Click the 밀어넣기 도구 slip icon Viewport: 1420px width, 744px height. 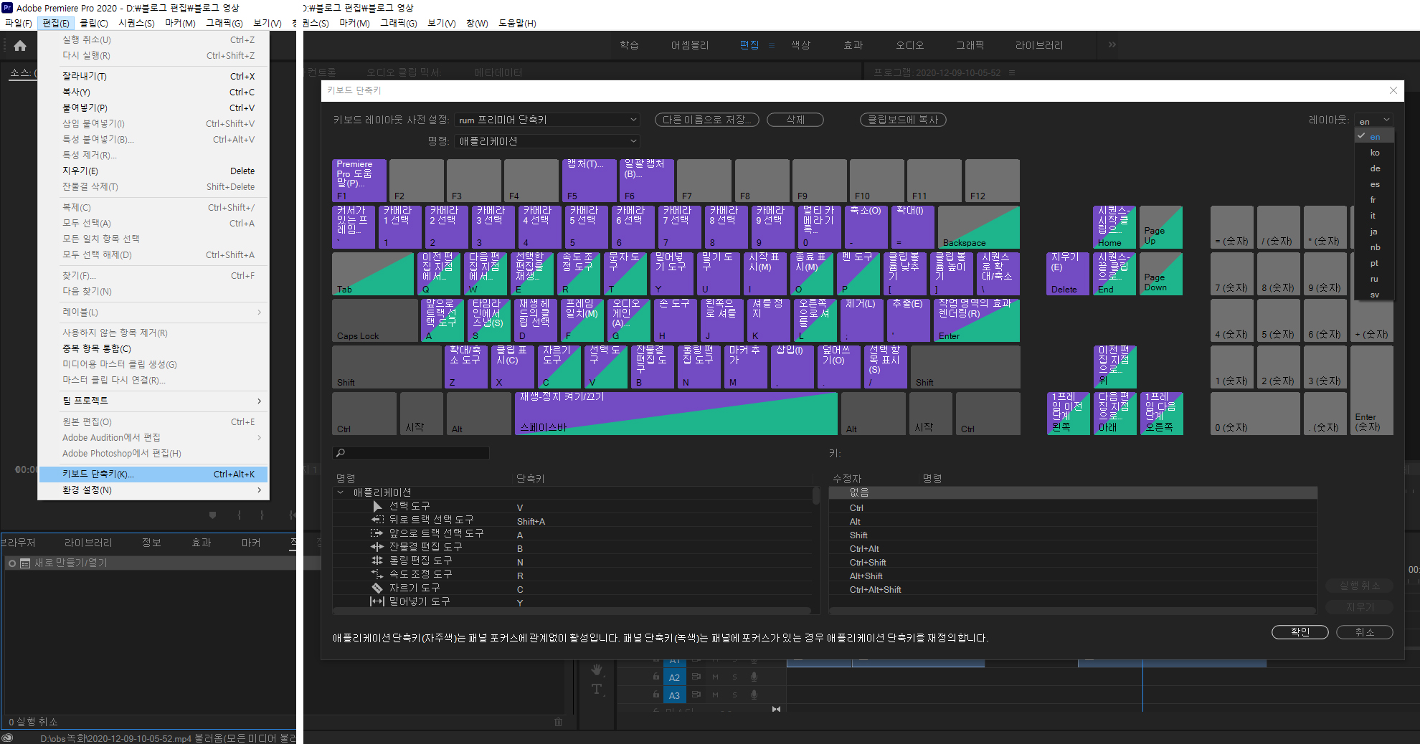(377, 601)
